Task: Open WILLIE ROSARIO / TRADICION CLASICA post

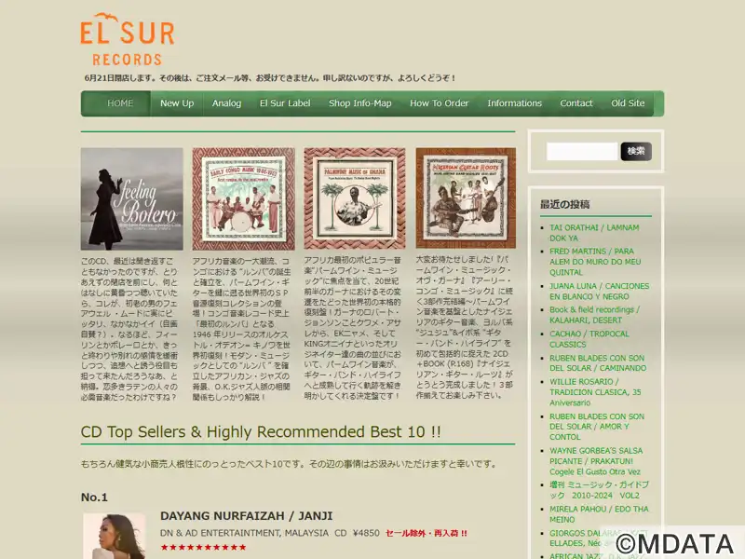Action: (x=595, y=392)
